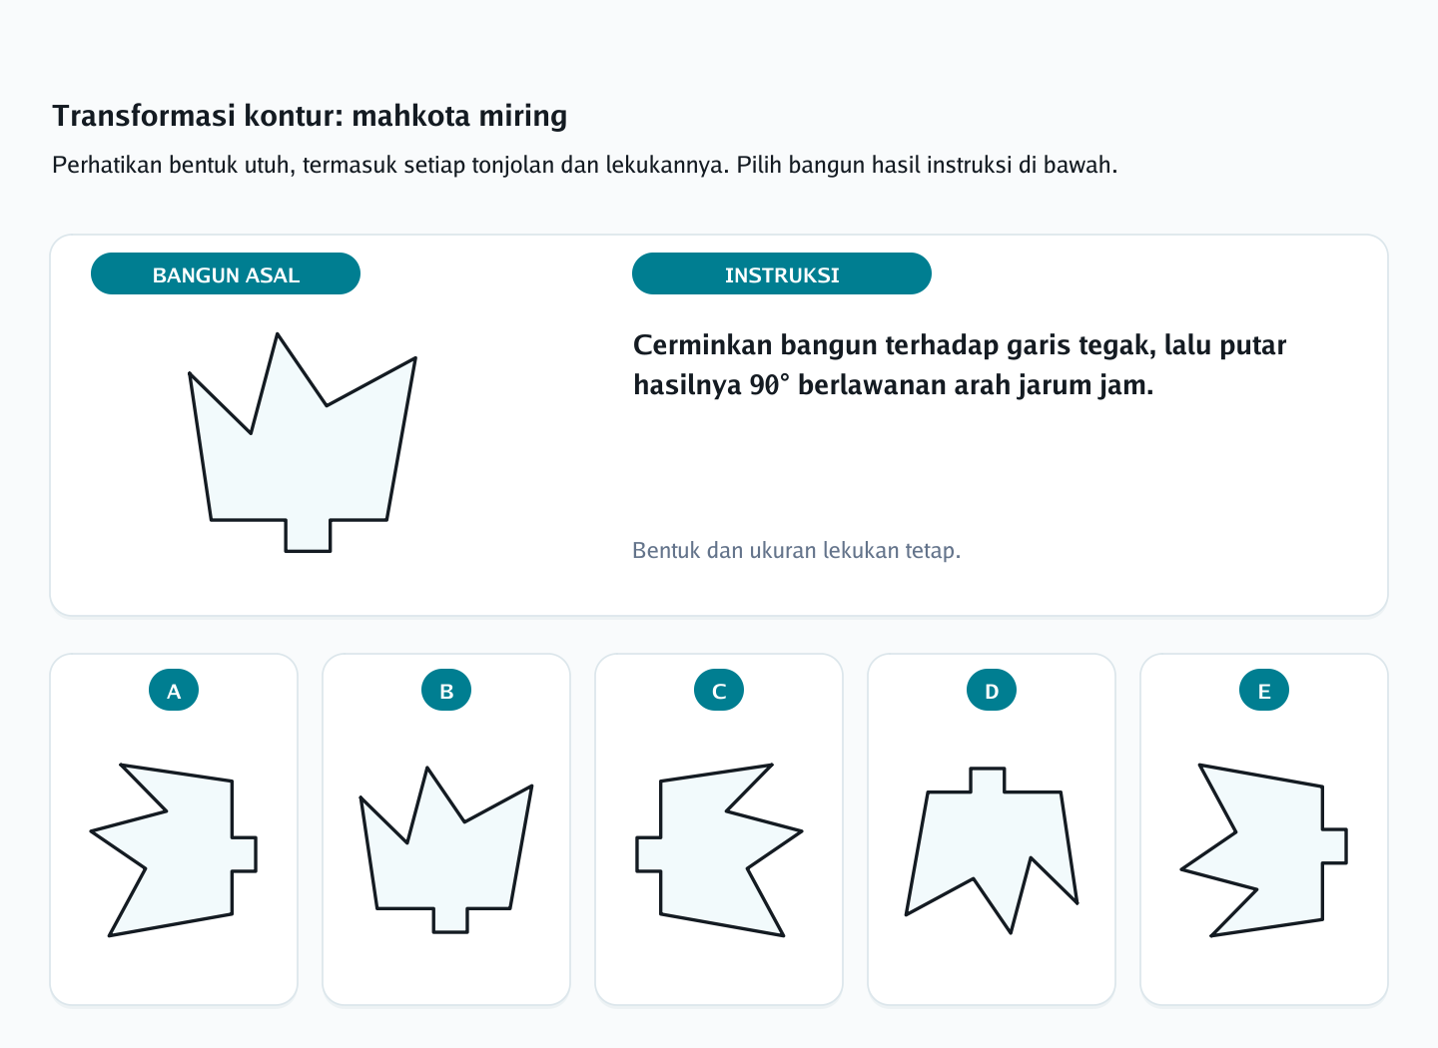1438x1048 pixels.
Task: Click the title Transformasi kontur: mahkota miring
Action: coord(310,116)
